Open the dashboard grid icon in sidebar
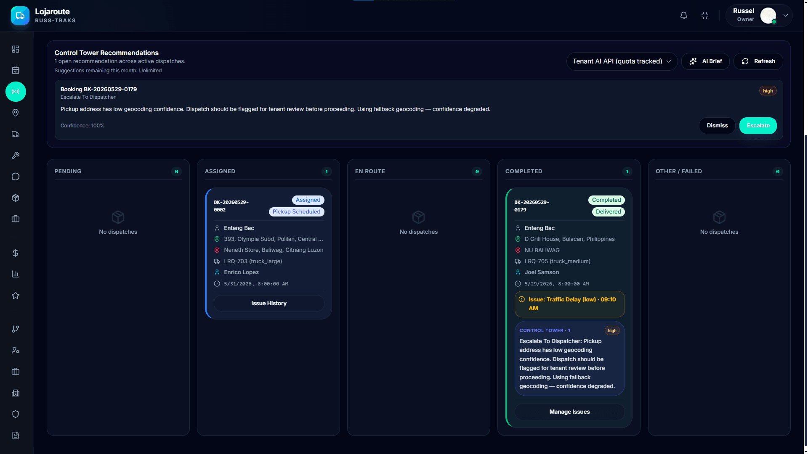This screenshot has width=808, height=454. pyautogui.click(x=16, y=49)
